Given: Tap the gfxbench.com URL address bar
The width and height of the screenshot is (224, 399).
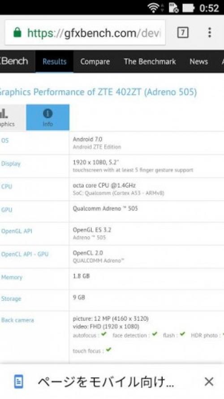Looking at the screenshot, I should (85, 33).
